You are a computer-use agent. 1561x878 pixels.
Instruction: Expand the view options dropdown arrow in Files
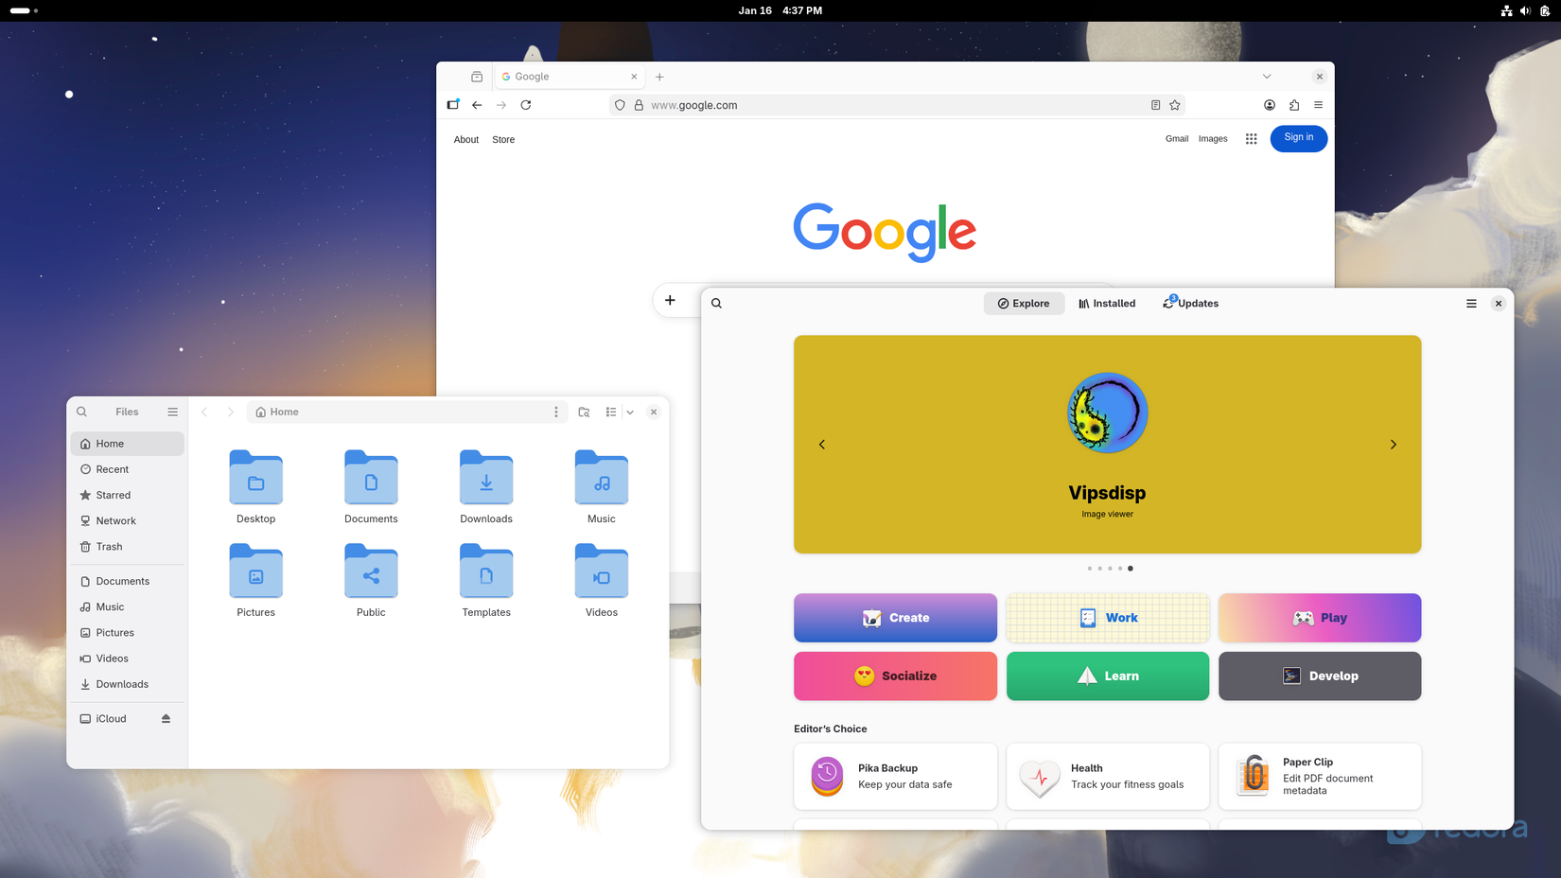coord(630,412)
